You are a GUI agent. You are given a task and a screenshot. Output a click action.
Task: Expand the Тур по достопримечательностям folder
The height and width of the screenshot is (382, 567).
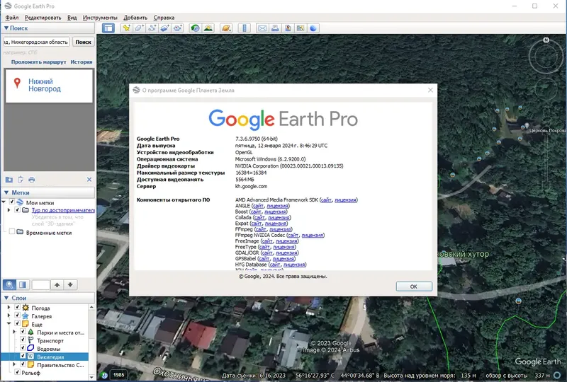coord(9,210)
